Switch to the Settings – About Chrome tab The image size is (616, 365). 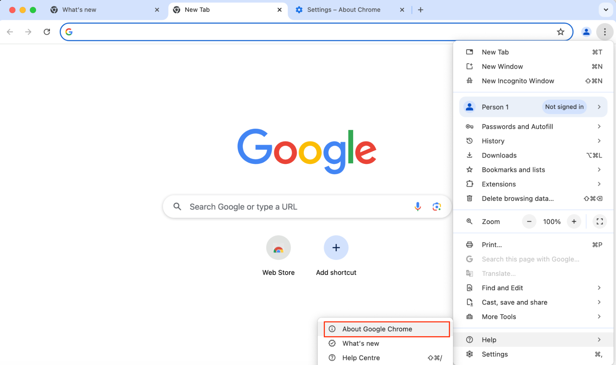tap(344, 10)
